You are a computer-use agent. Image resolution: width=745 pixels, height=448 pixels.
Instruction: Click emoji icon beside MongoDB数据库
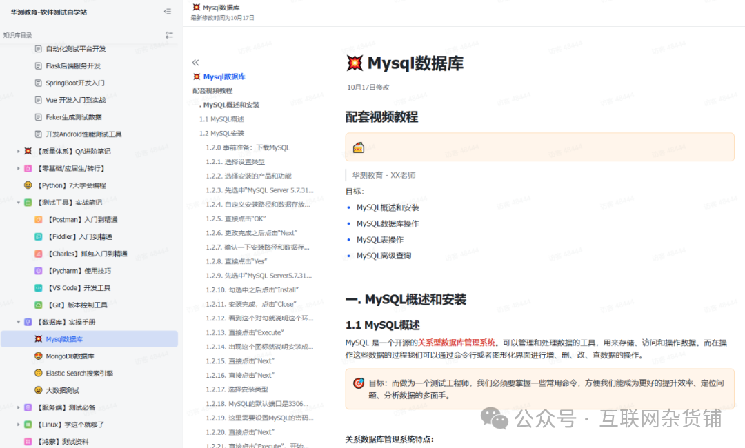(x=39, y=356)
